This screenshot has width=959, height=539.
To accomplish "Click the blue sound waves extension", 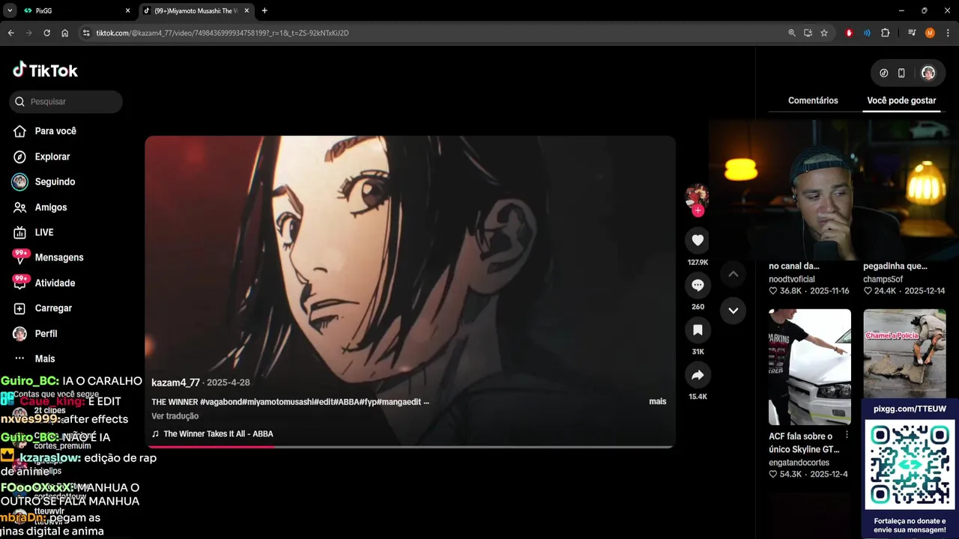I will click(867, 33).
